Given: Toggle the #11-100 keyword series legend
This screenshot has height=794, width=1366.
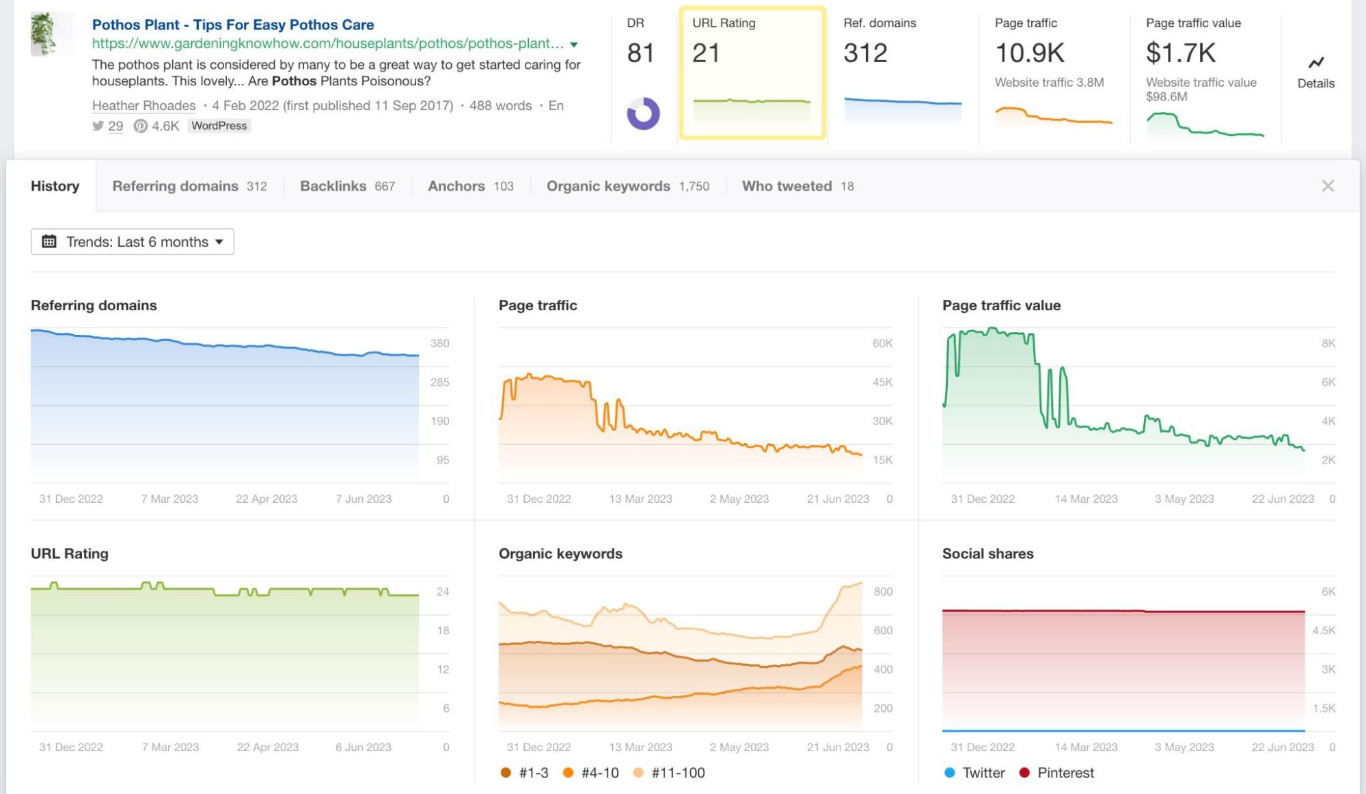Looking at the screenshot, I should [677, 772].
